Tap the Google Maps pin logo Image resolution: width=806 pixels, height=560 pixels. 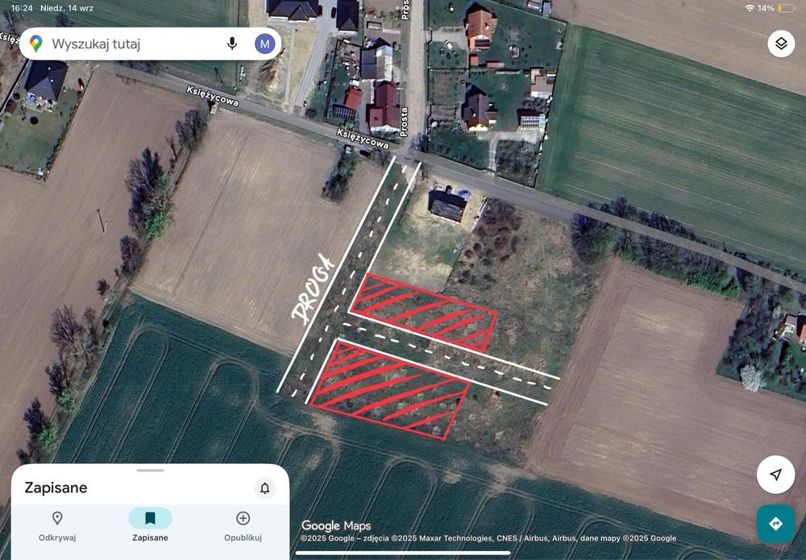tap(35, 44)
